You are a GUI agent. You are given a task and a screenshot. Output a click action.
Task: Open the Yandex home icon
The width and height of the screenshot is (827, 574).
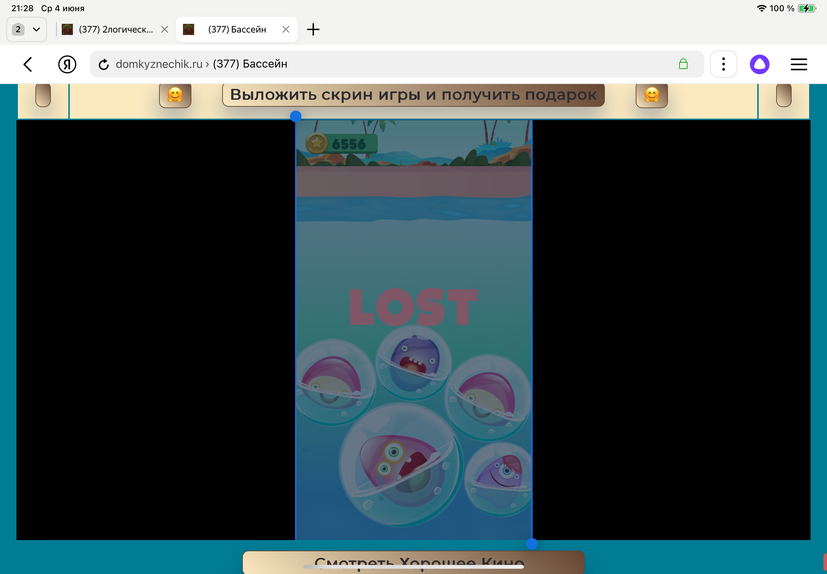pos(67,64)
